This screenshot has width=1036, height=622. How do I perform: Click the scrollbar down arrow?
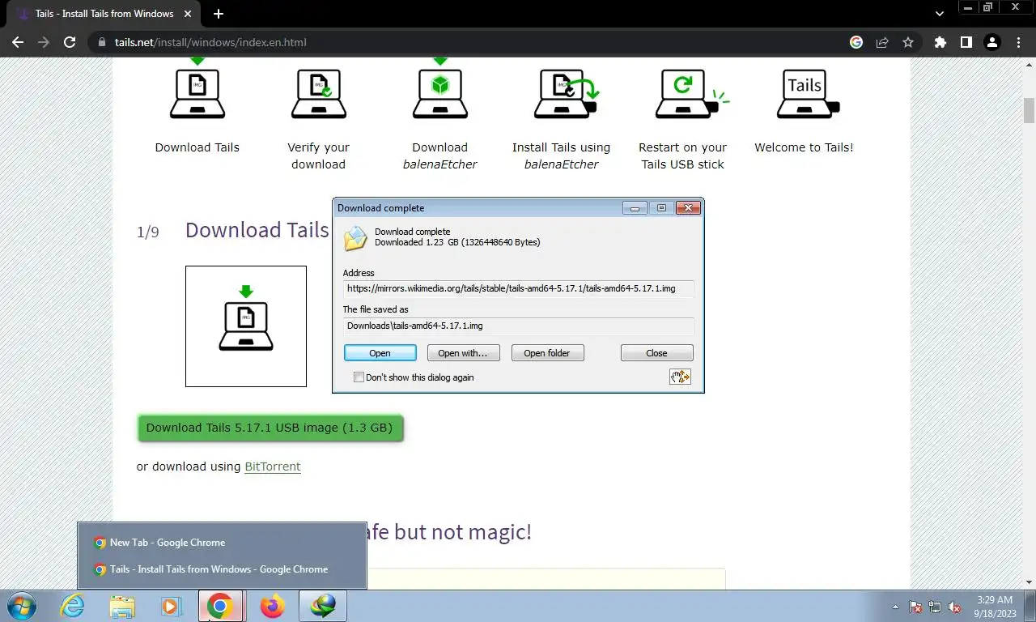[x=1030, y=582]
